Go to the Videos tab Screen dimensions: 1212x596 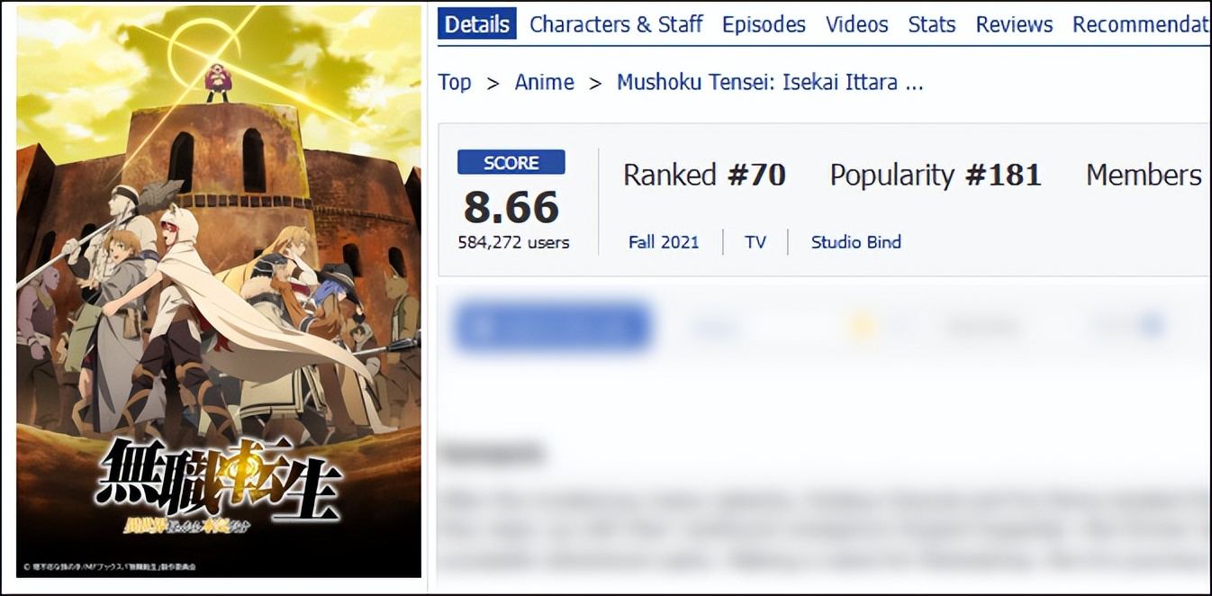[857, 24]
